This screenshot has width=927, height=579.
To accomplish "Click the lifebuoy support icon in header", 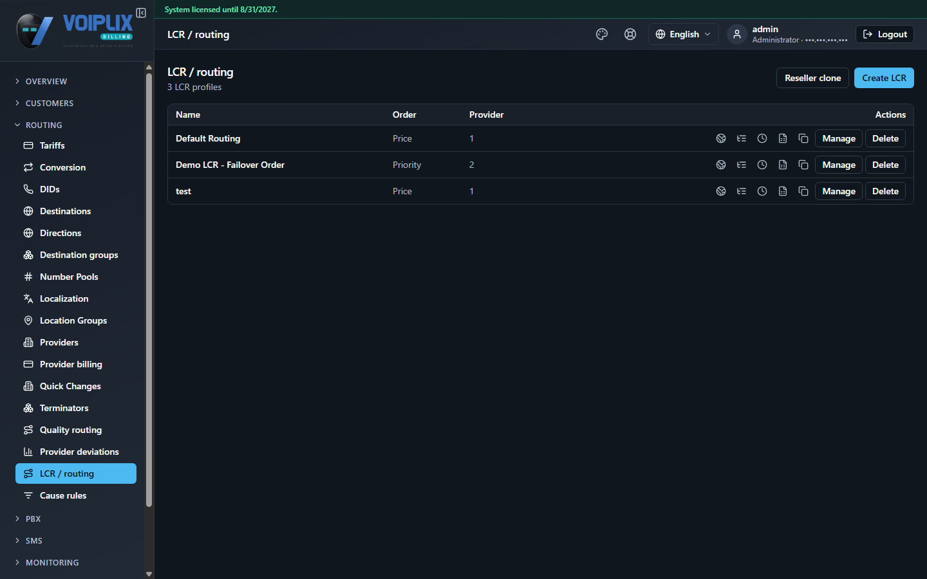I will pyautogui.click(x=630, y=34).
